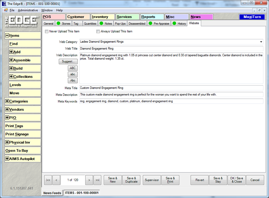Click into the Meta Keywords field

[171, 101]
